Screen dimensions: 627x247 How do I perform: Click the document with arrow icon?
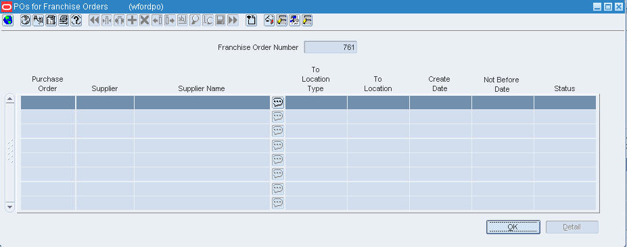click(x=251, y=20)
